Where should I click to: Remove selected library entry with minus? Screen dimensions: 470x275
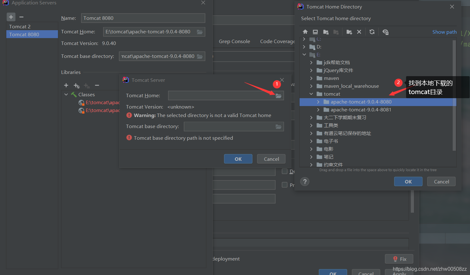click(x=97, y=85)
